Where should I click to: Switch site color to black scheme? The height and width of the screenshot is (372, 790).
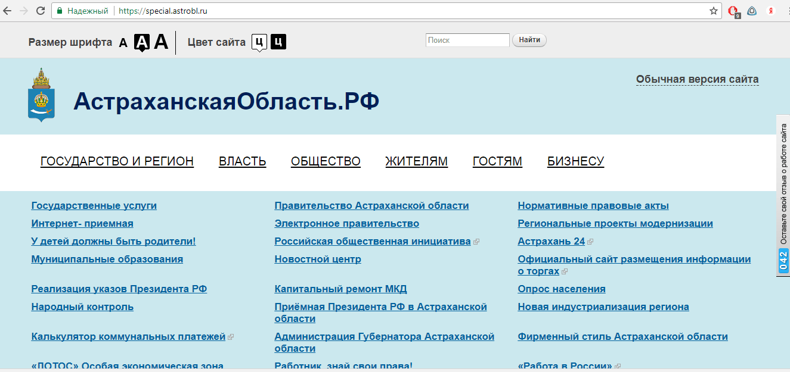tap(278, 42)
